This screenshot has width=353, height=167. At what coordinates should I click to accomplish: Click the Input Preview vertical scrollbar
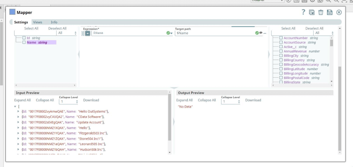169,118
